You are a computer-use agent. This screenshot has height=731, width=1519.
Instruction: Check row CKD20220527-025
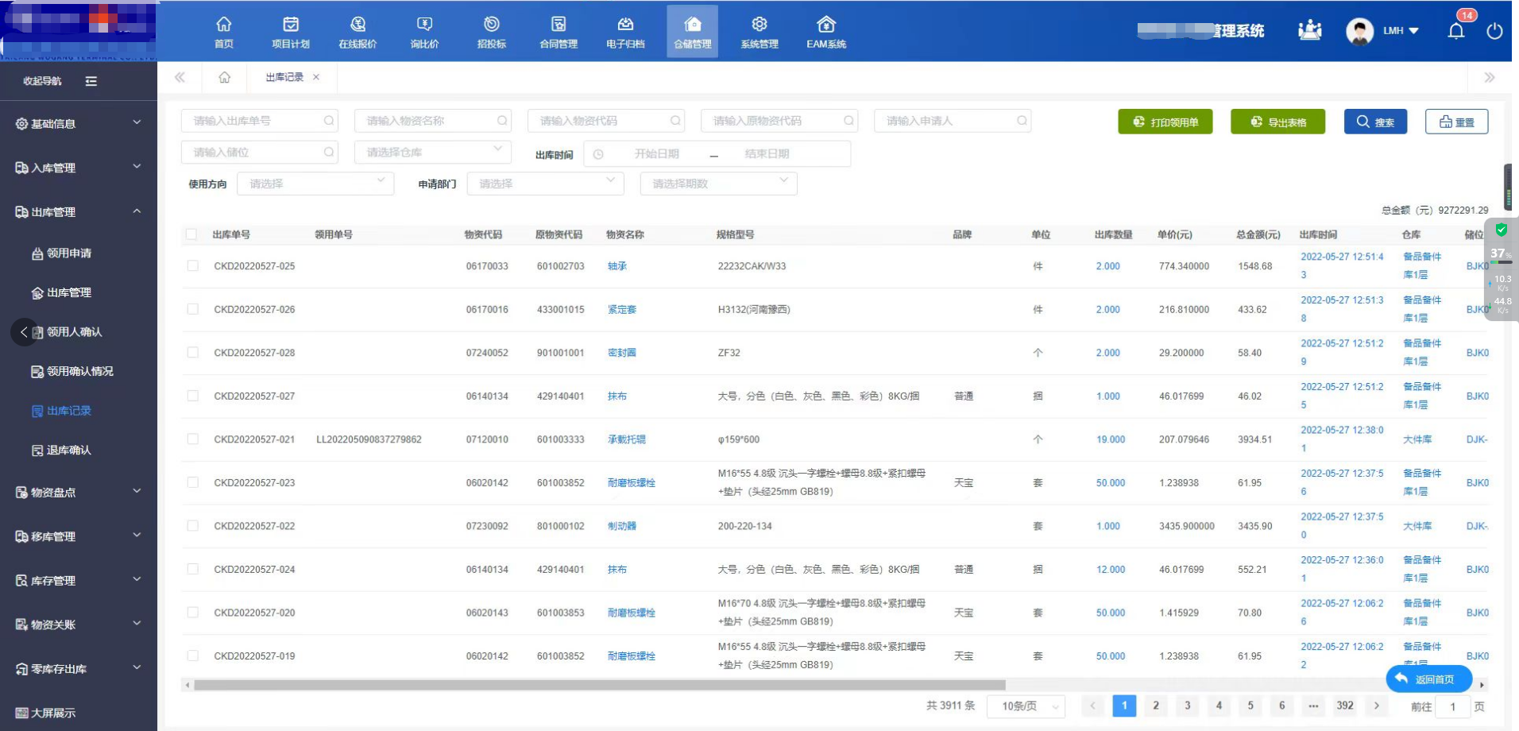coord(192,266)
